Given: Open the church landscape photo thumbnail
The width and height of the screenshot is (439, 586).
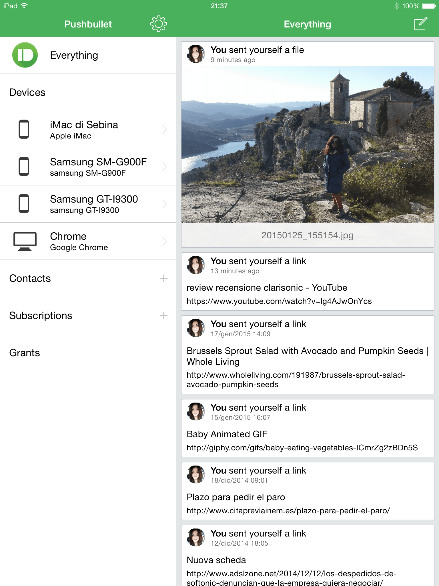Looking at the screenshot, I should (308, 144).
